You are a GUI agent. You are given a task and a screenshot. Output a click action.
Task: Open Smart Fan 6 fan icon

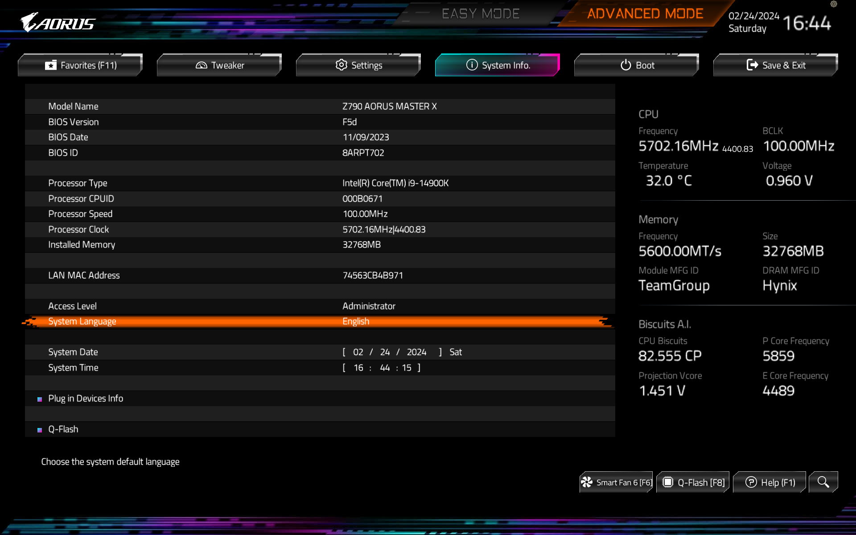click(587, 482)
